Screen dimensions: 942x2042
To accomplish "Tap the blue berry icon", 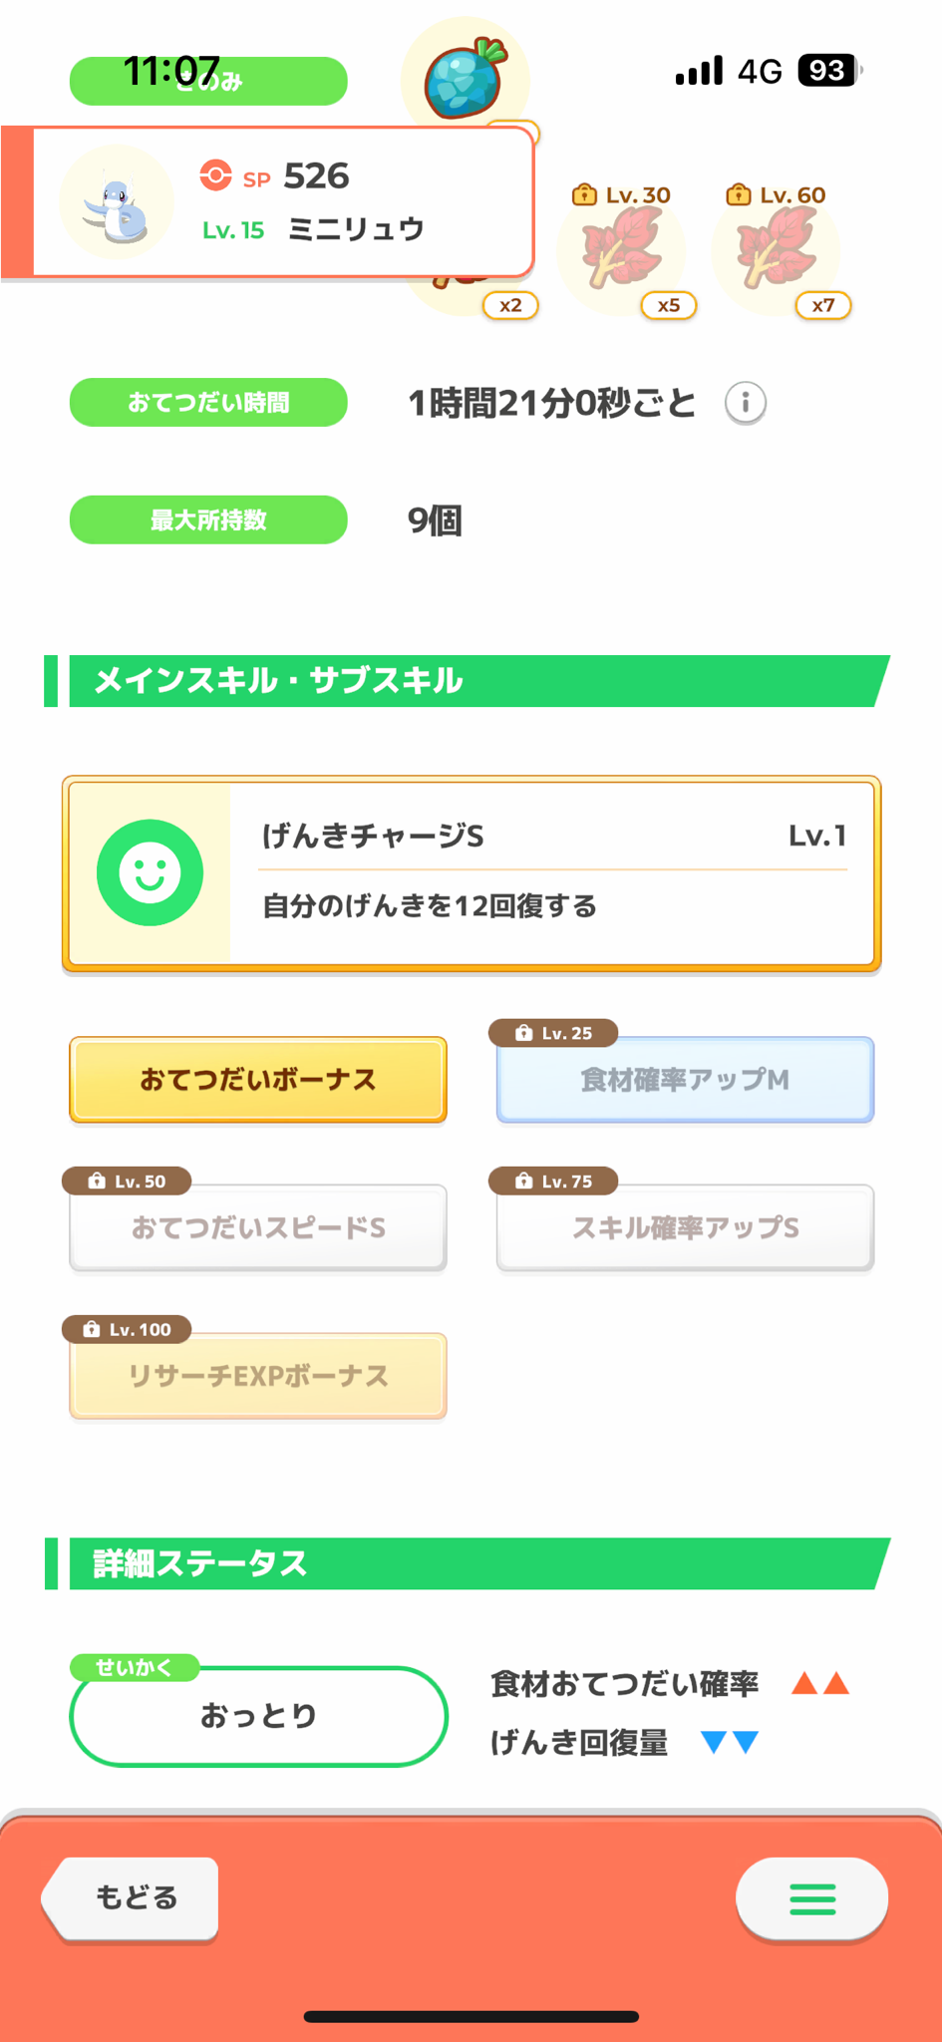I will 465,80.
